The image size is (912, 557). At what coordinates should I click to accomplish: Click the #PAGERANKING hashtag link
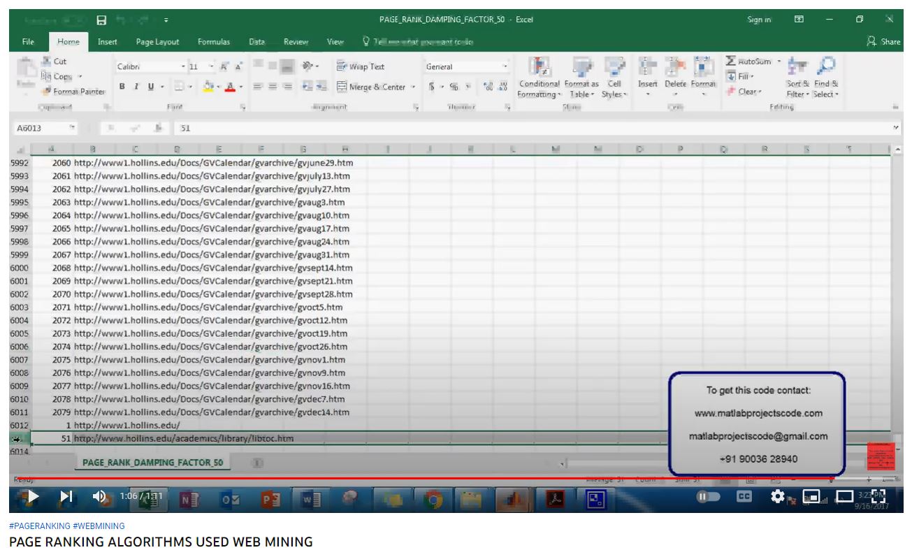pos(40,526)
